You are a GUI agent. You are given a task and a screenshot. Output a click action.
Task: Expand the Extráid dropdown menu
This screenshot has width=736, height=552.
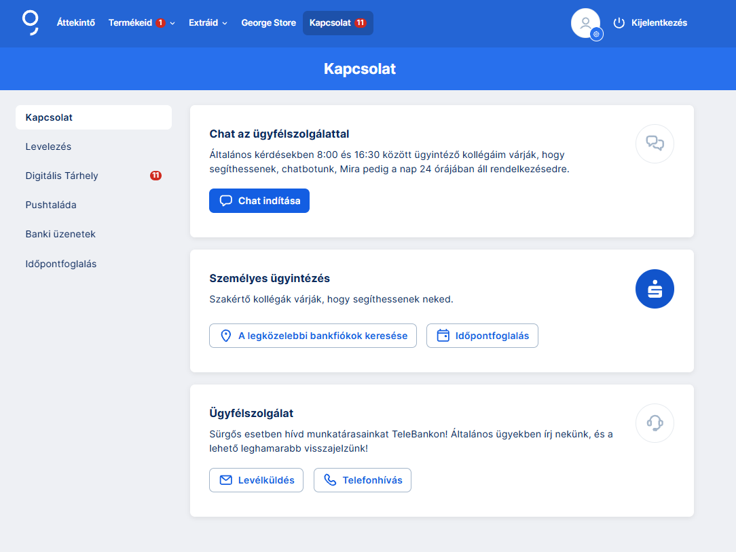point(207,23)
